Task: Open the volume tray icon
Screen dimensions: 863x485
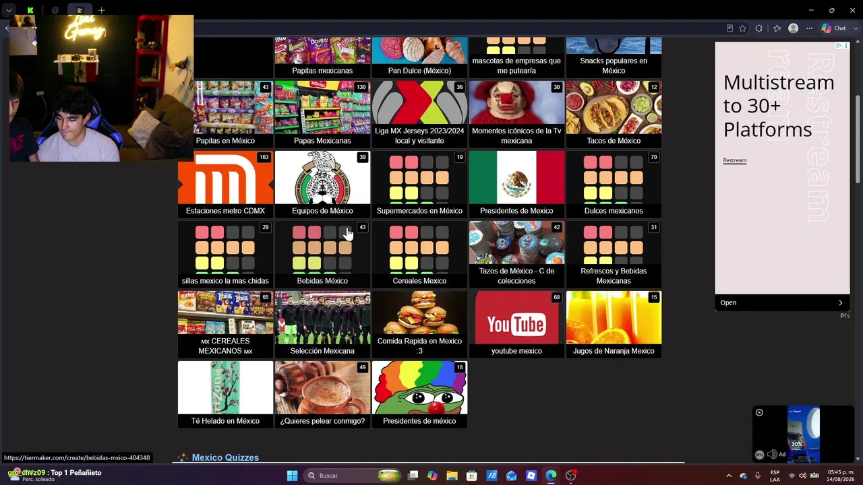Action: coord(802,476)
